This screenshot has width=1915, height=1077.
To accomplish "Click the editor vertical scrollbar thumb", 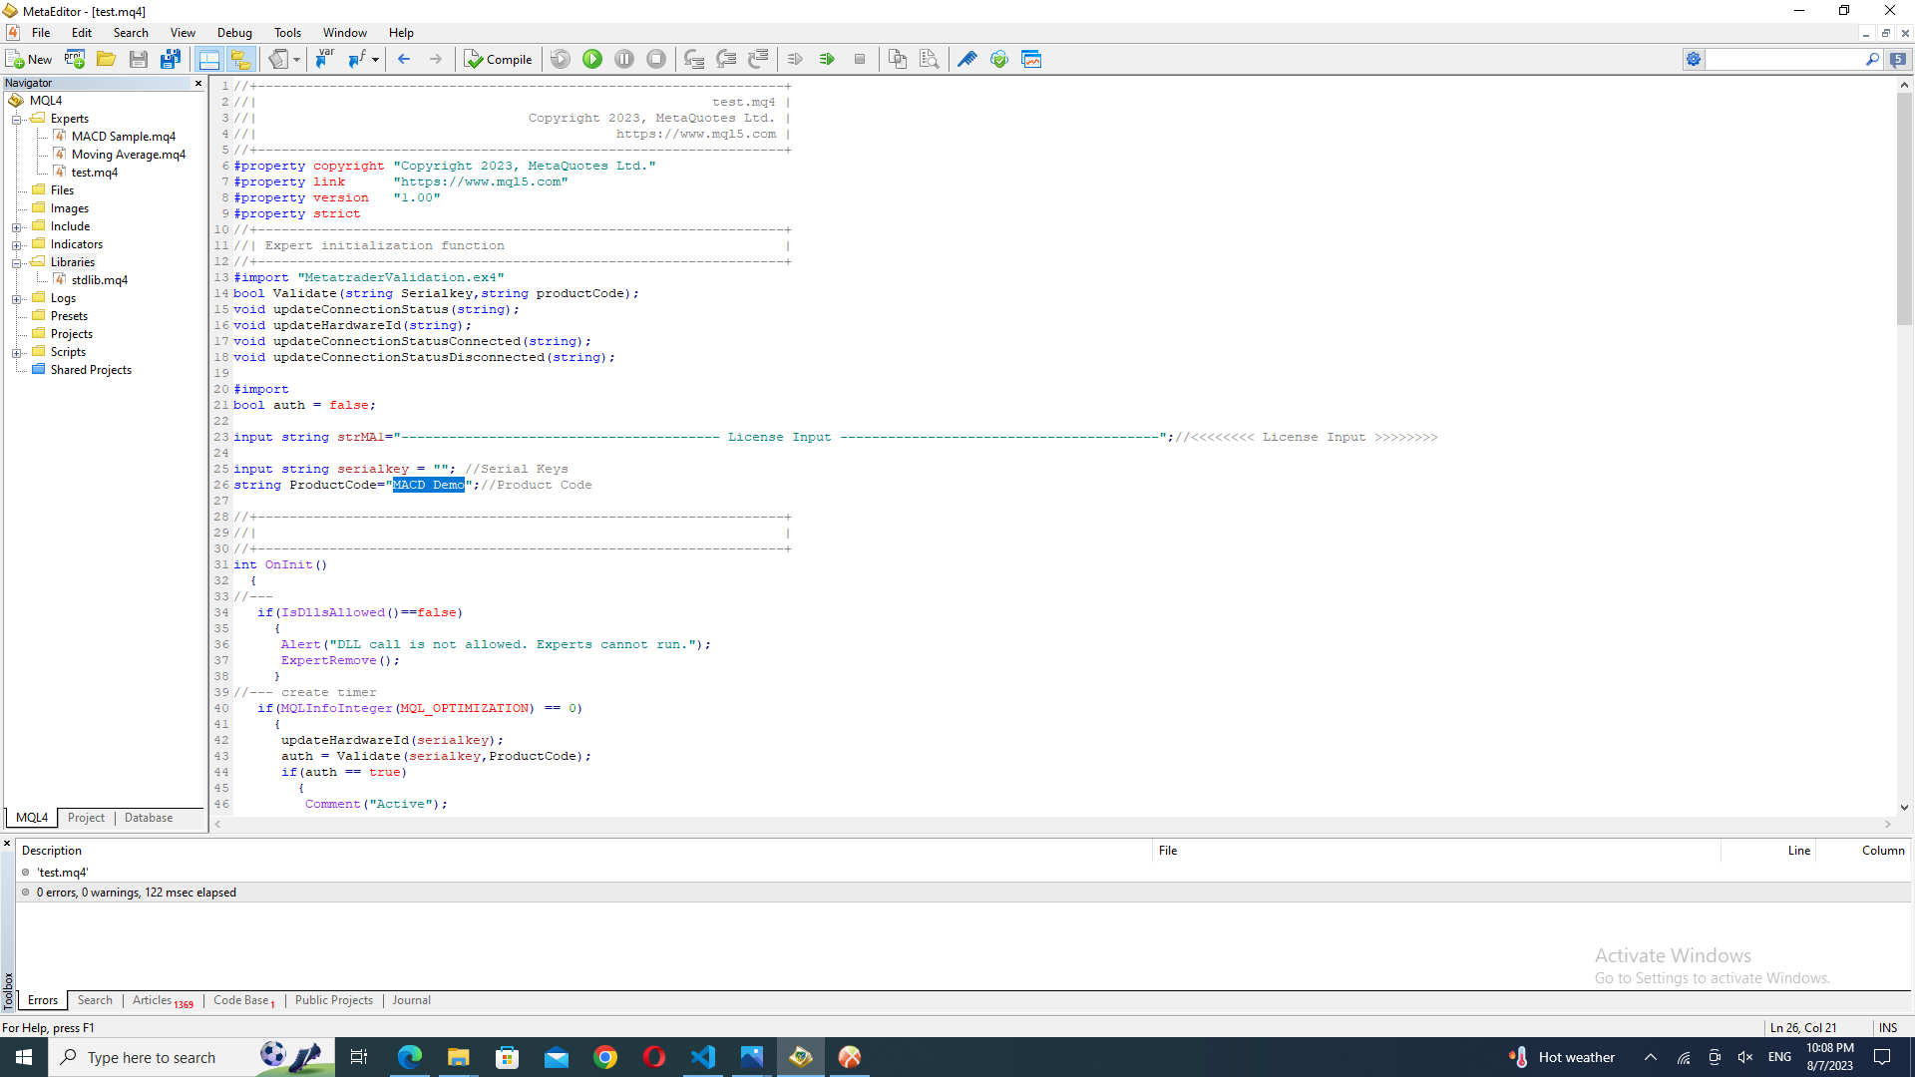I will (x=1904, y=209).
